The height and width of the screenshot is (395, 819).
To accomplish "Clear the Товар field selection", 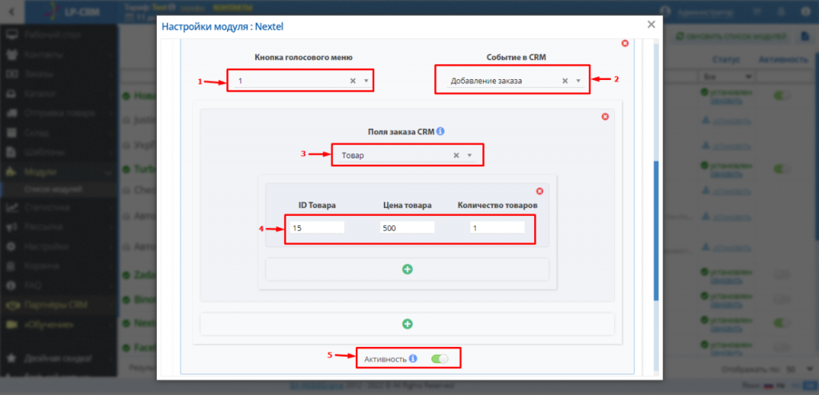I will (x=456, y=155).
